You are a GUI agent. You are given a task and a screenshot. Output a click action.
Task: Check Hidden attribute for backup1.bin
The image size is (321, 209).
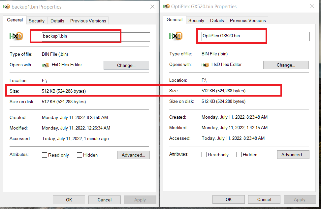point(80,155)
